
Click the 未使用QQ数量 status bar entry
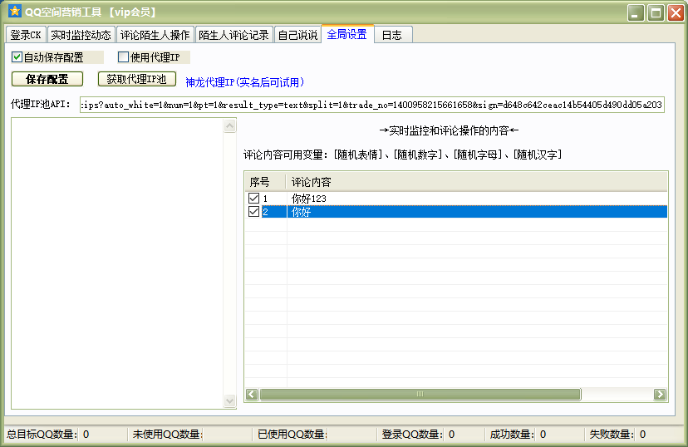click(168, 435)
